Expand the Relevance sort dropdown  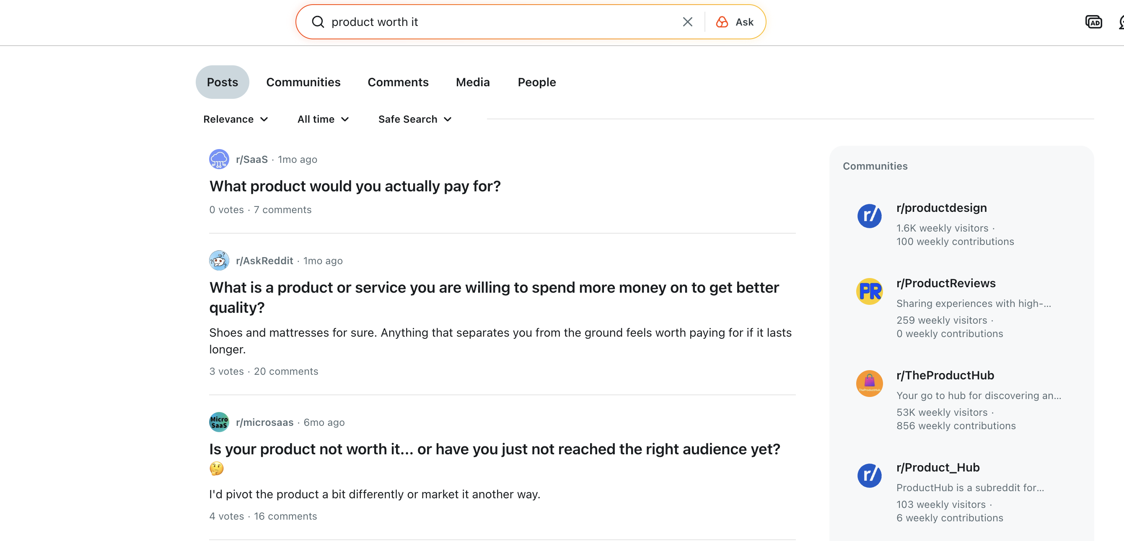(x=236, y=119)
